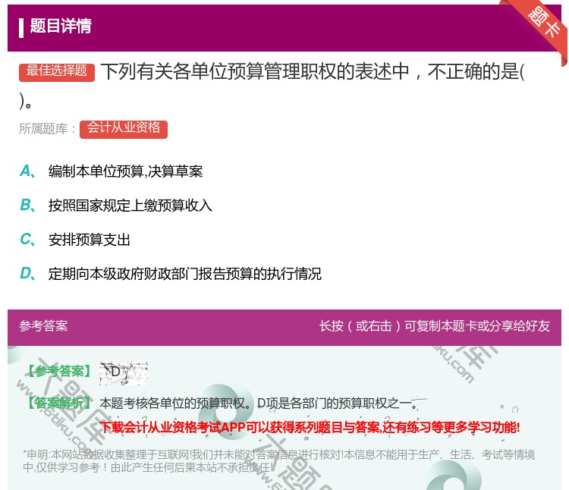The image size is (569, 490).
Task: Select option D 定期向本级政府财政部门报告
Action: [x=184, y=274]
